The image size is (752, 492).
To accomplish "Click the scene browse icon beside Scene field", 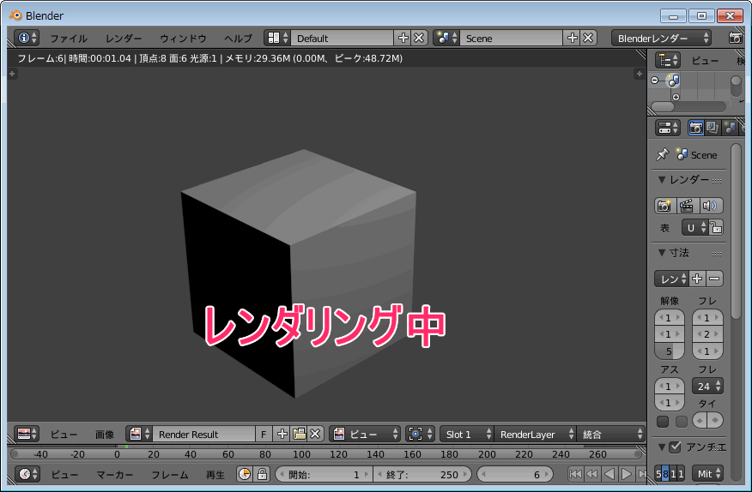I will tap(446, 38).
